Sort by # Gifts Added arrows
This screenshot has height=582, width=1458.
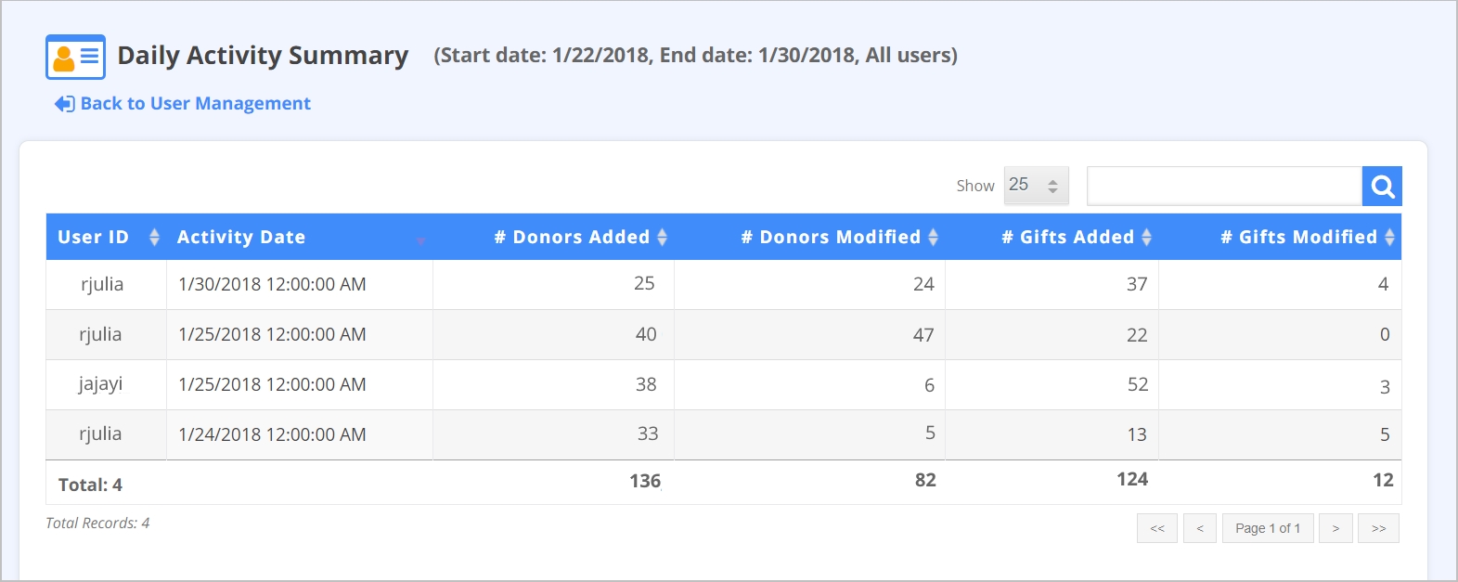tap(1146, 238)
